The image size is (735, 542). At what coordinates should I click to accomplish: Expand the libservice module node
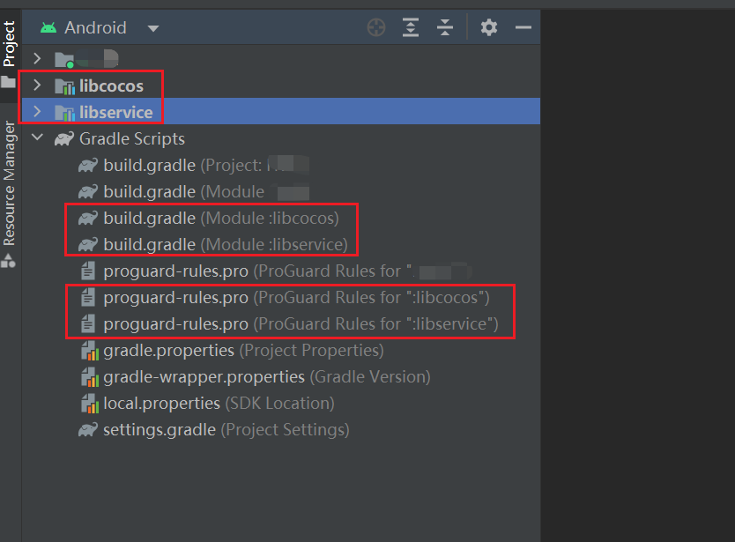[36, 112]
